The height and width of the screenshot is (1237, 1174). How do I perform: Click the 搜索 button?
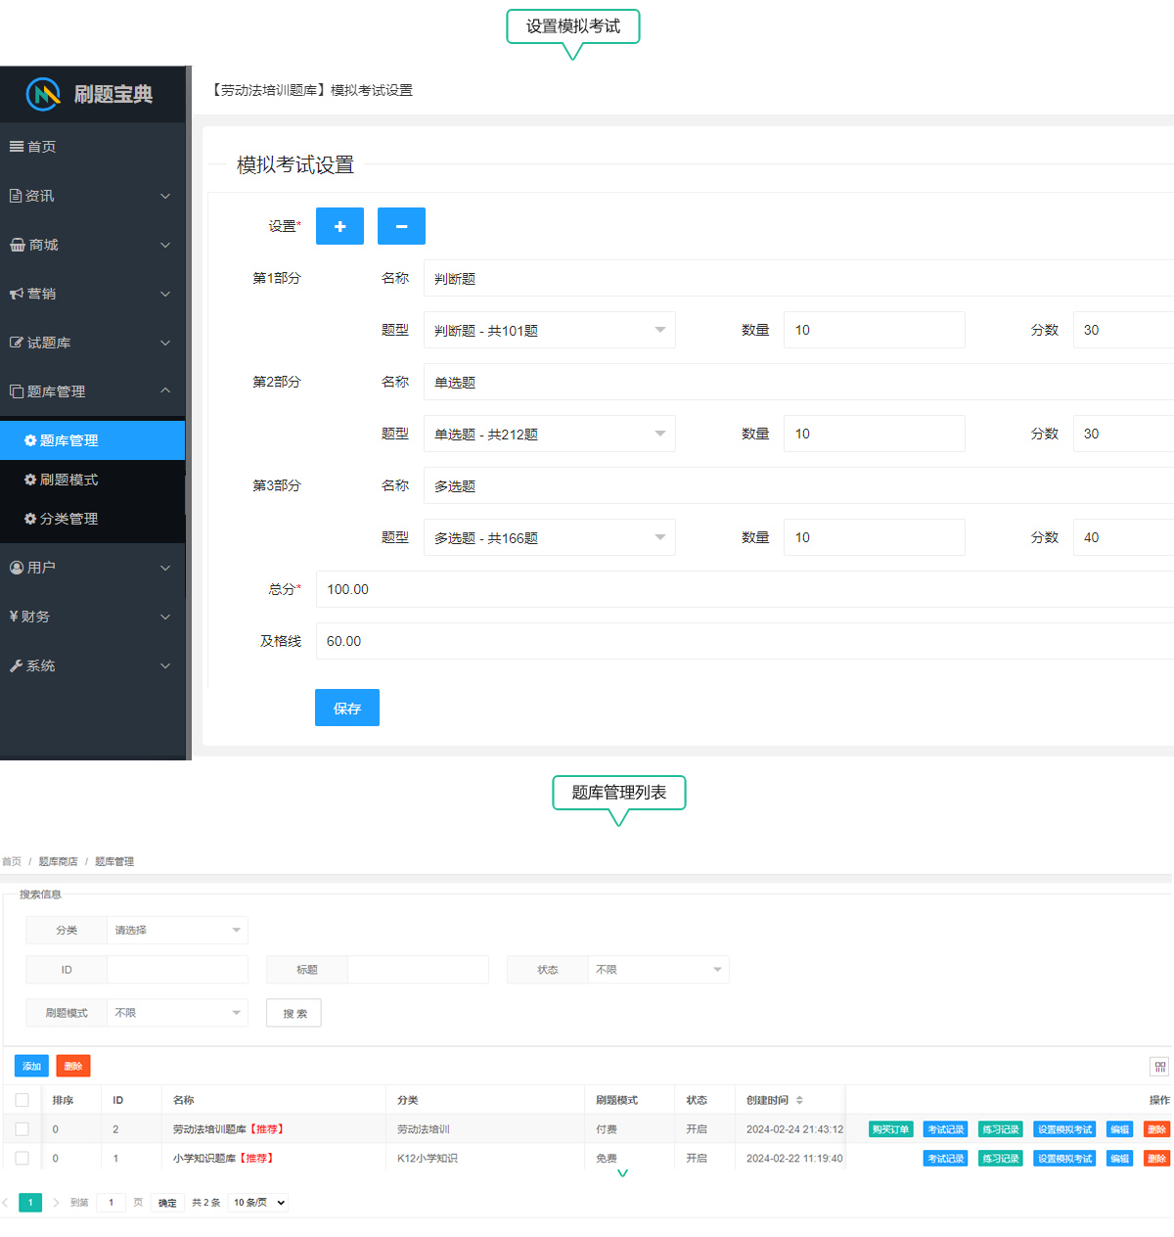click(x=293, y=1013)
